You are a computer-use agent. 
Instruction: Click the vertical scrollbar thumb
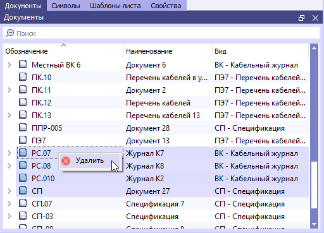(x=315, y=185)
